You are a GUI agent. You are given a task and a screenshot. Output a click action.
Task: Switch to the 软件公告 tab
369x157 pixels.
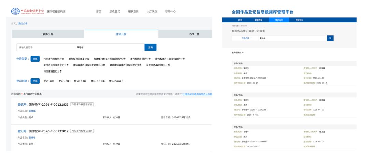[x=48, y=34]
